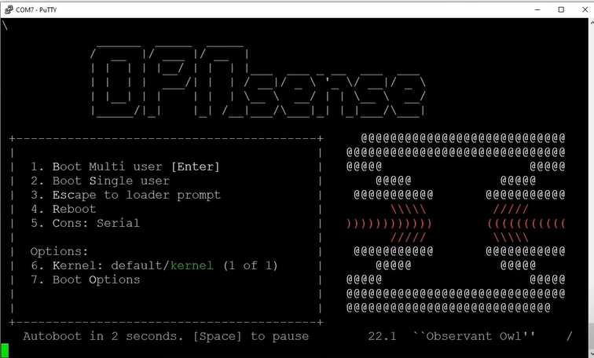
Task: Click the "[Space] to pause" text
Action: tap(251, 336)
